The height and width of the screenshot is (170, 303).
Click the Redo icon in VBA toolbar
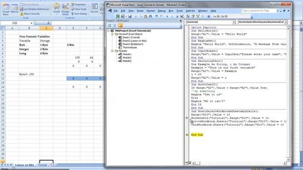click(x=161, y=17)
